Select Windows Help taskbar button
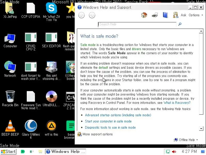The width and height of the screenshot is (206, 155). pyautogui.click(x=66, y=152)
